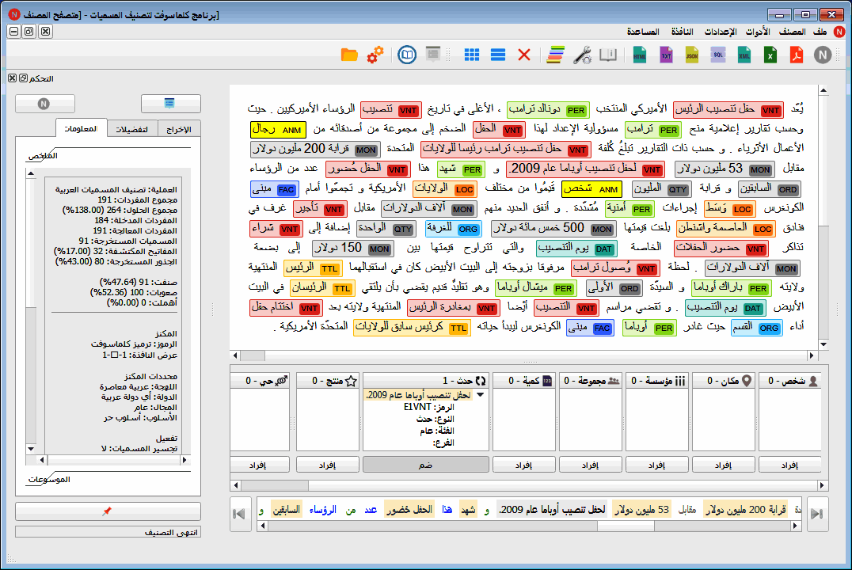Float the التحكم dock panel
Screen dimensions: 852x570
point(23,78)
